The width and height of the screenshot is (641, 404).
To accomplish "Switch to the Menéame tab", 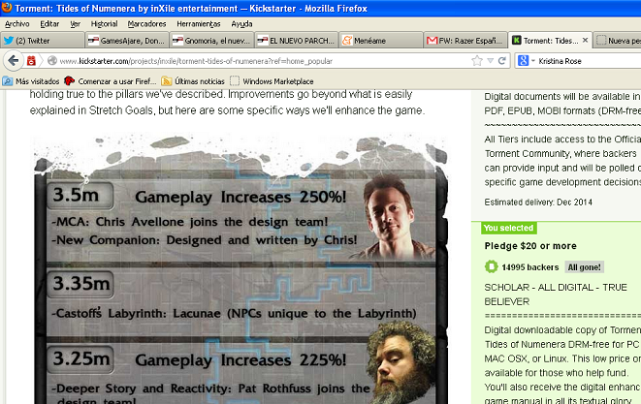I will click(380, 40).
